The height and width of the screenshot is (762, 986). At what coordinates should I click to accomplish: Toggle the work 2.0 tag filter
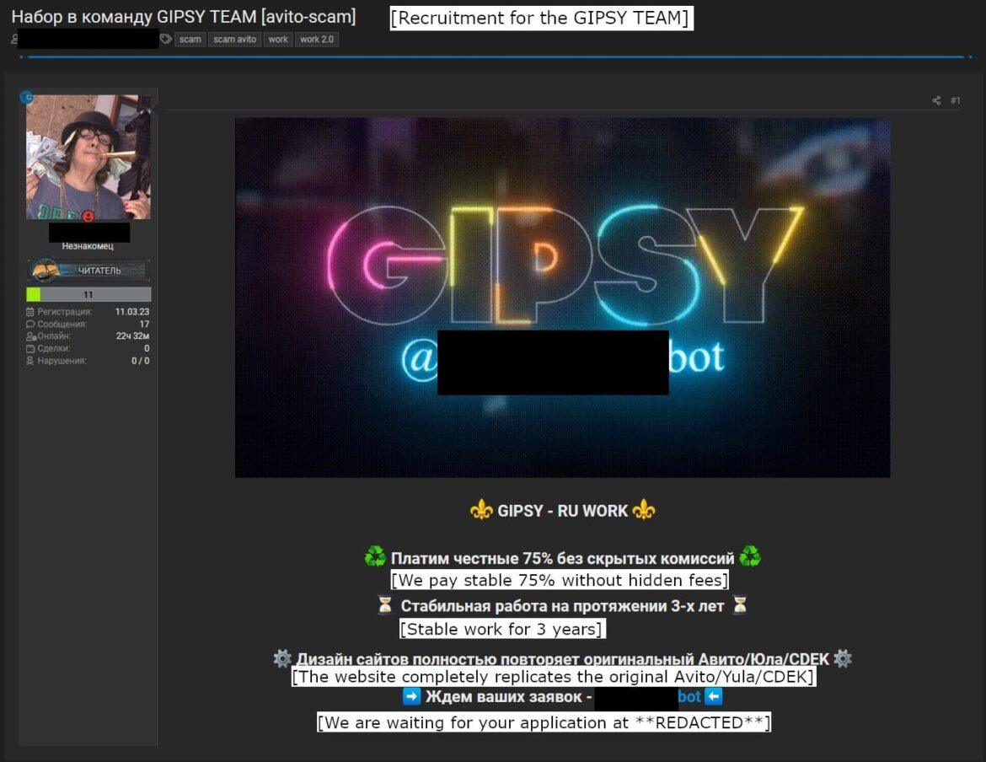coord(317,39)
